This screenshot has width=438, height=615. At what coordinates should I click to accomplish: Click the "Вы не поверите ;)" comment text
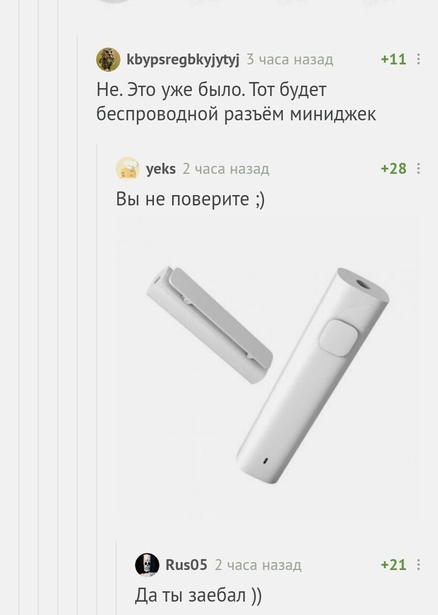click(190, 199)
